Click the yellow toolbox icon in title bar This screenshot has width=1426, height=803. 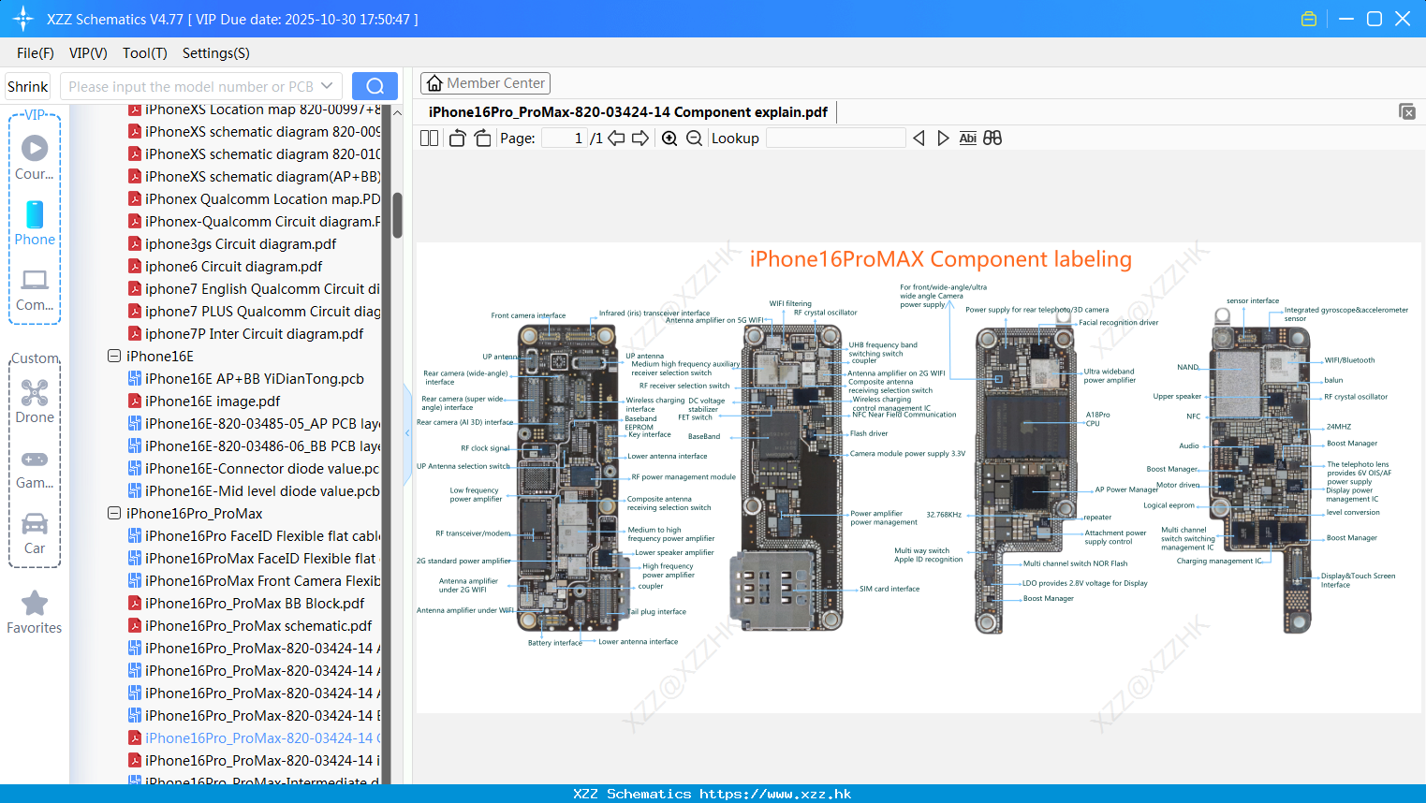coord(1309,19)
